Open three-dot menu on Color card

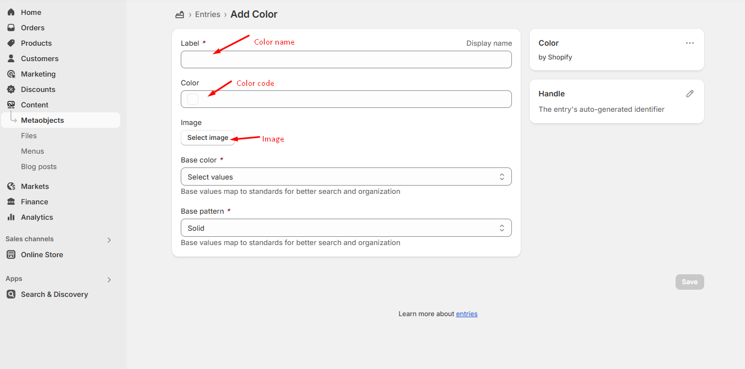689,43
